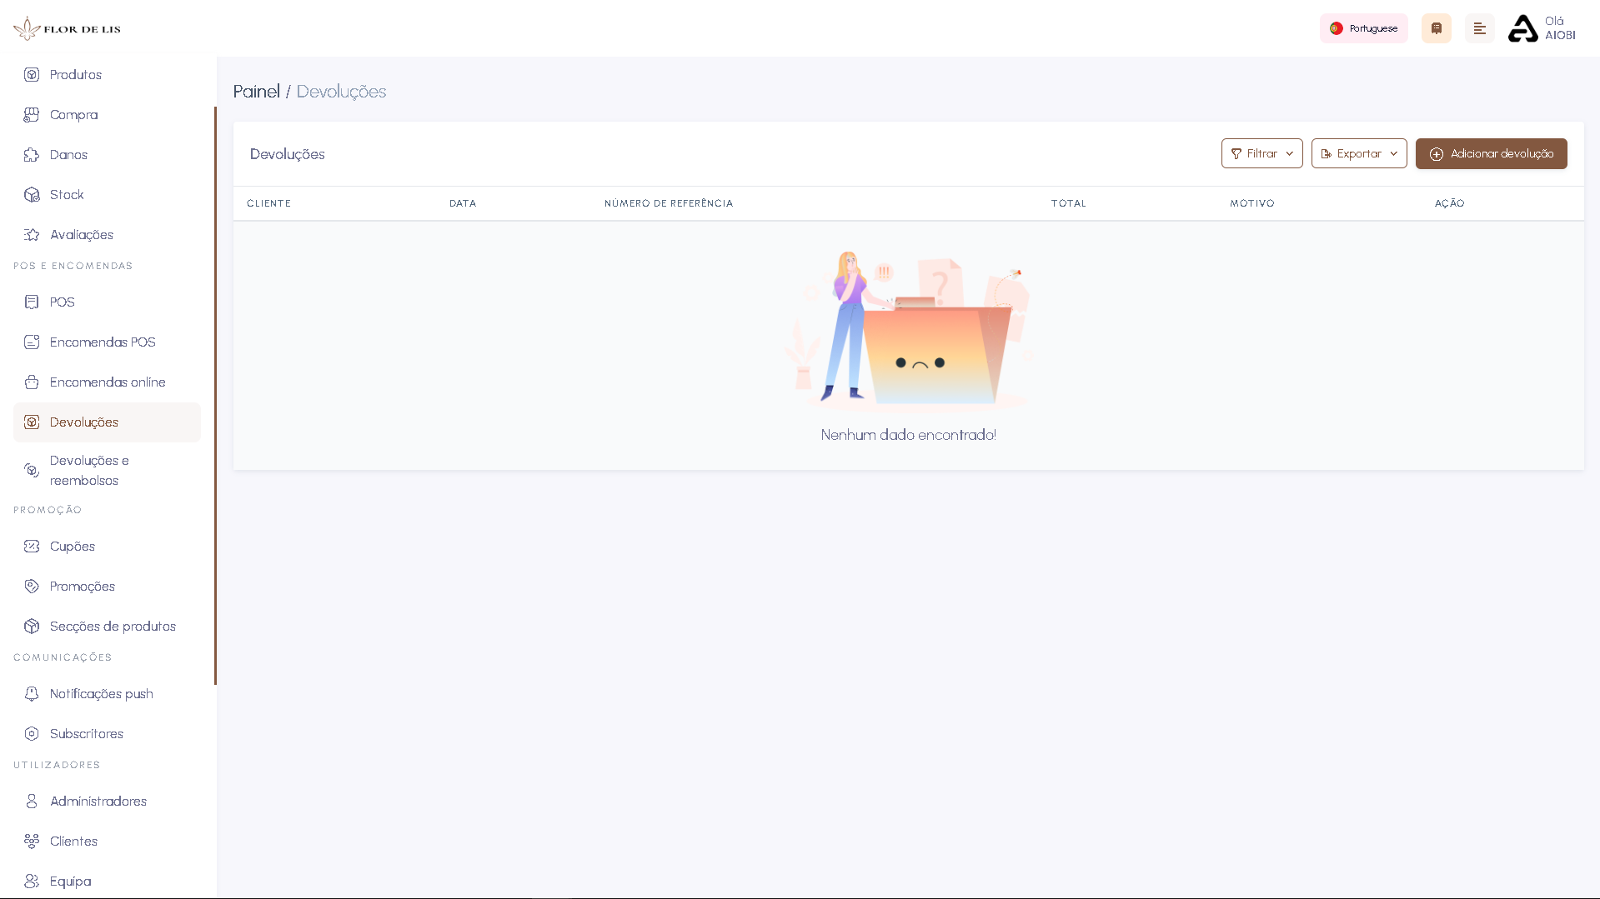Open the Encomendas POS menu item
This screenshot has width=1600, height=899.
tap(102, 342)
